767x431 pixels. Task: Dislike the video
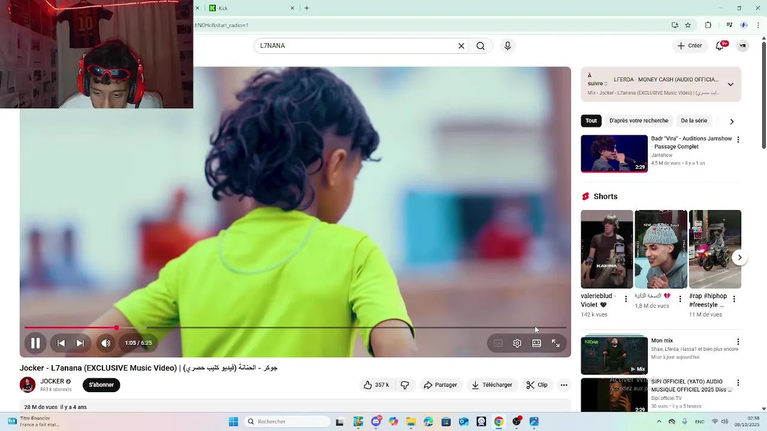405,385
